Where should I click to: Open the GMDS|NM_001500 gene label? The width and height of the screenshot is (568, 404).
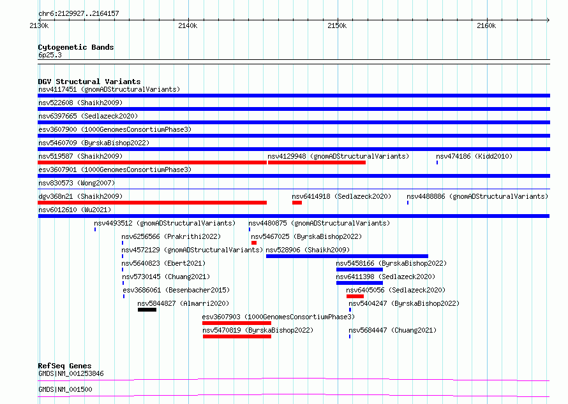65,389
